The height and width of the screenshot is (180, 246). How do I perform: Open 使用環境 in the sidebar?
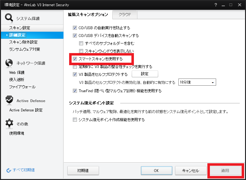17,133
